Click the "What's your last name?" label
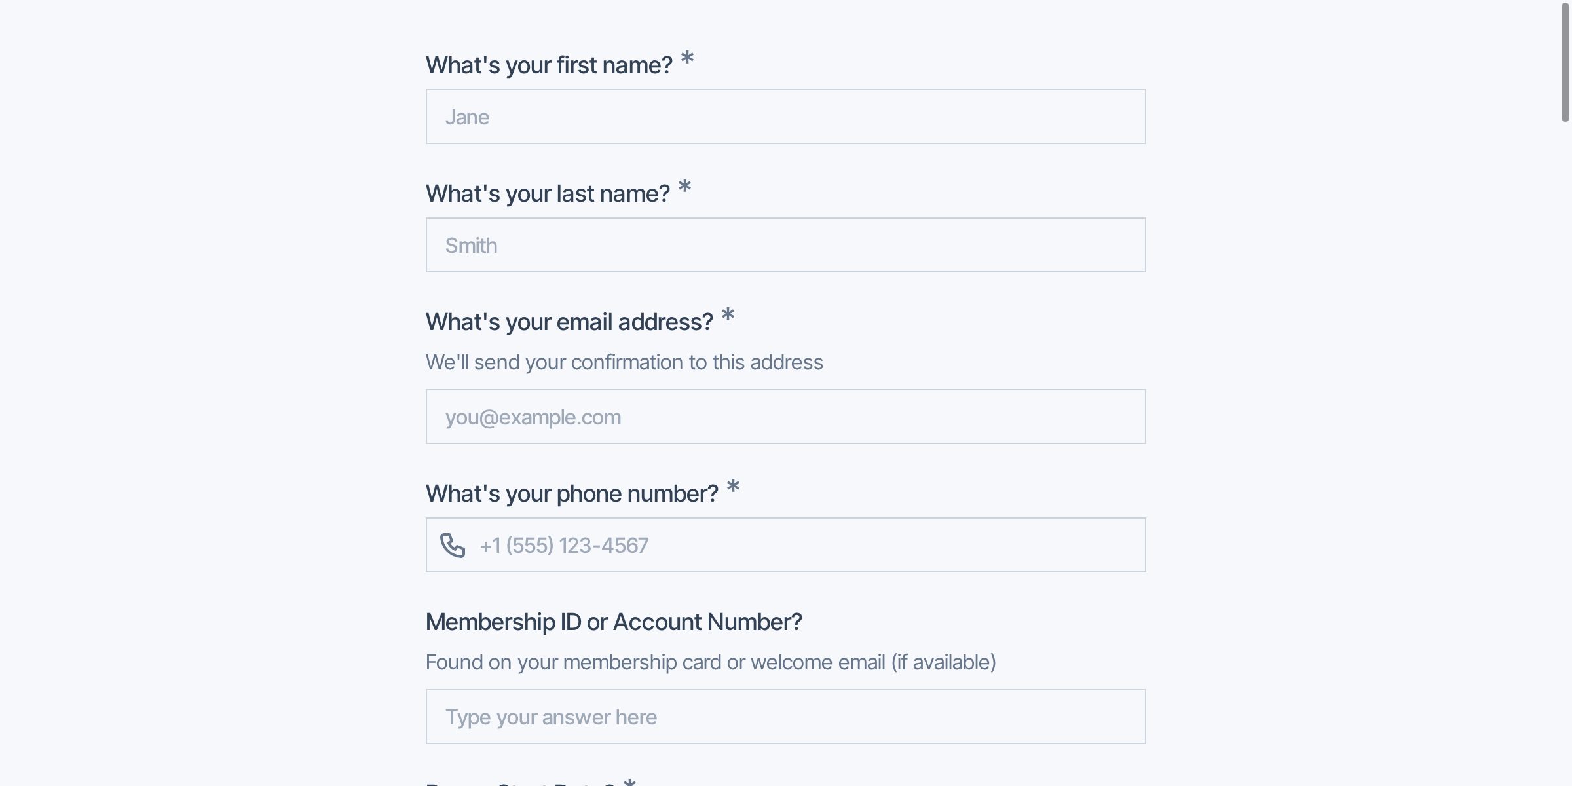The height and width of the screenshot is (786, 1572). [548, 194]
